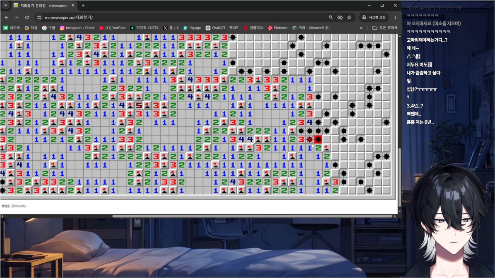Go forward to the next page
Image resolution: width=495 pixels, height=278 pixels.
pos(17,17)
